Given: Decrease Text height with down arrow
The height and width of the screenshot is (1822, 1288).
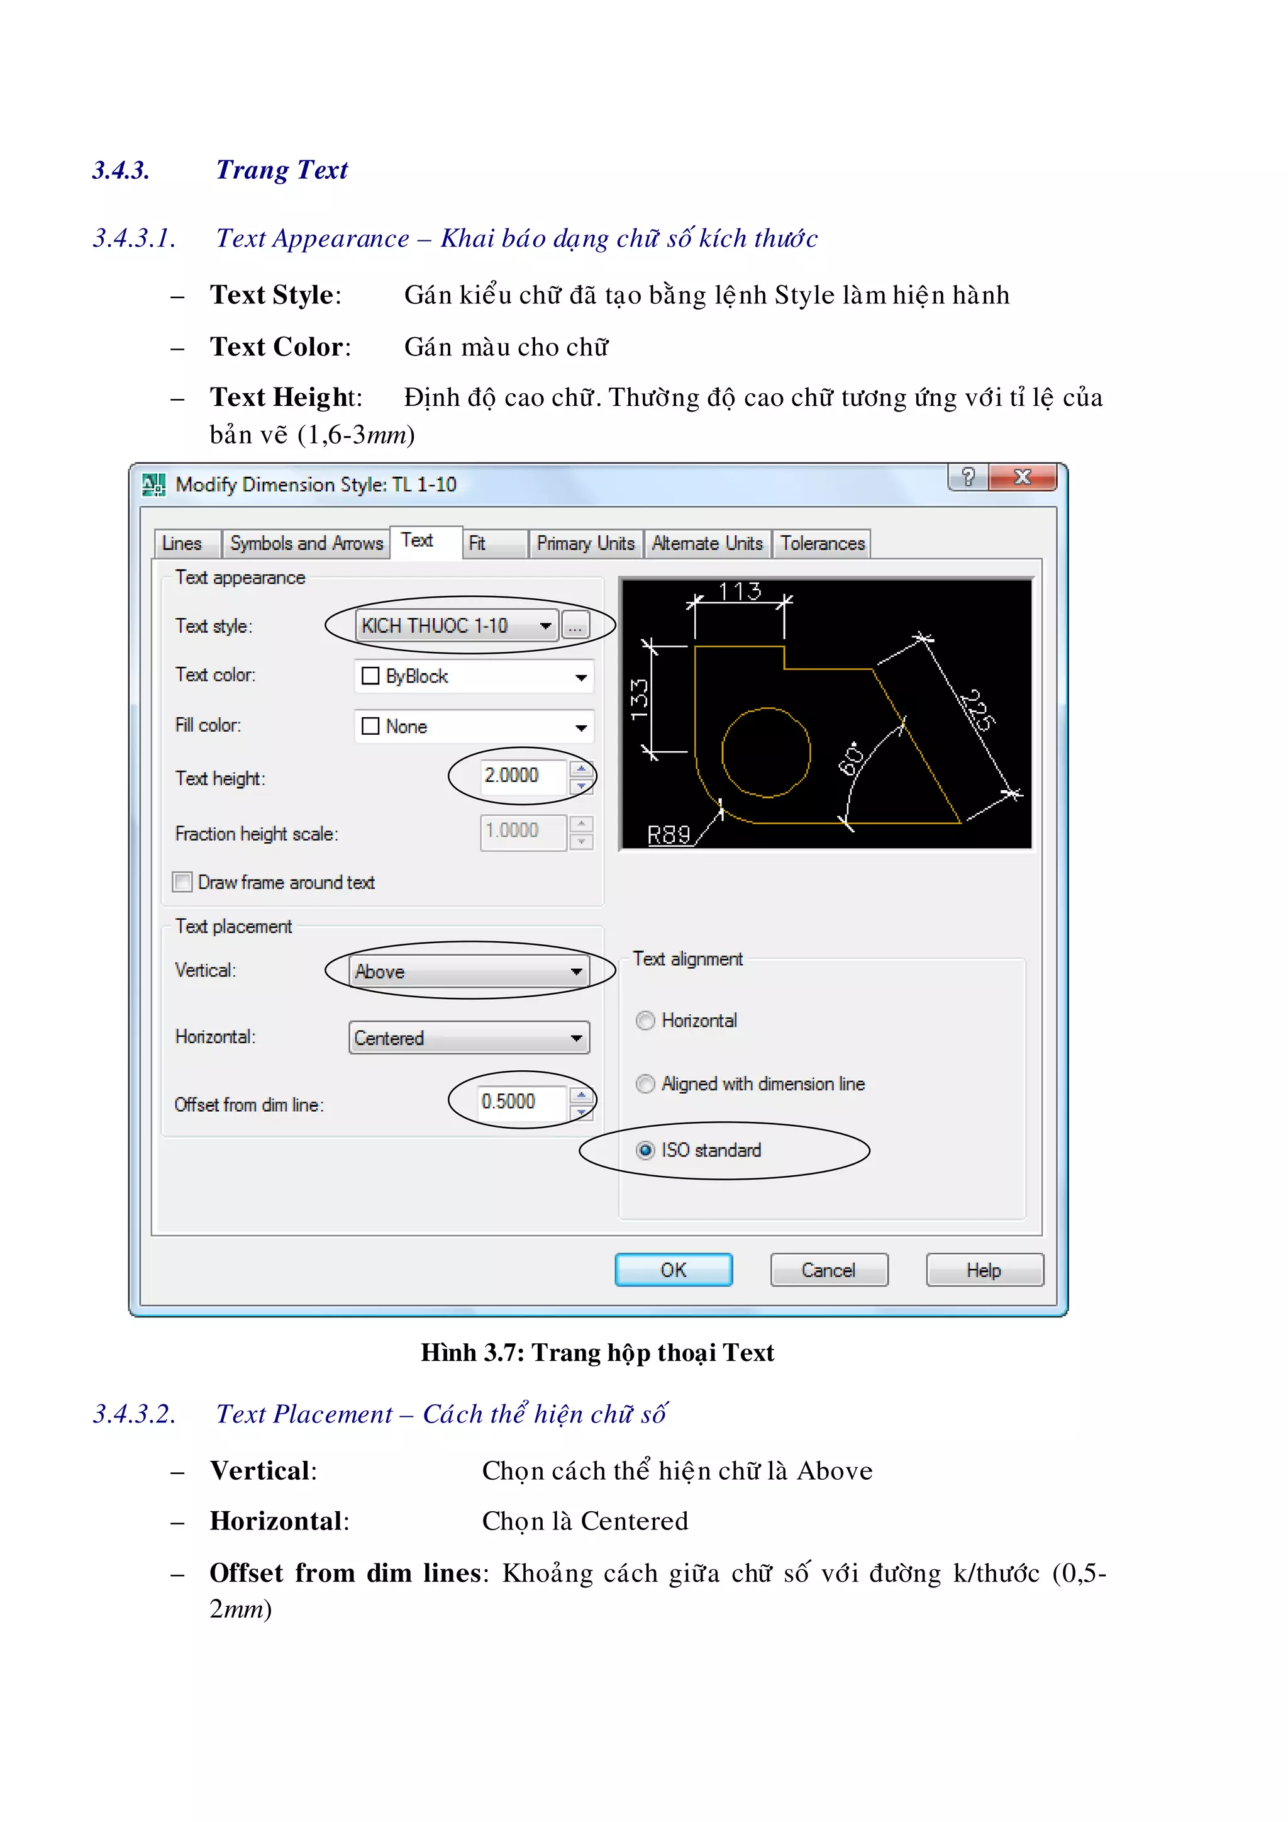Looking at the screenshot, I should pyautogui.click(x=581, y=786).
